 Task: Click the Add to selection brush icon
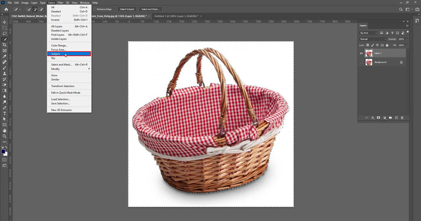coord(35,9)
